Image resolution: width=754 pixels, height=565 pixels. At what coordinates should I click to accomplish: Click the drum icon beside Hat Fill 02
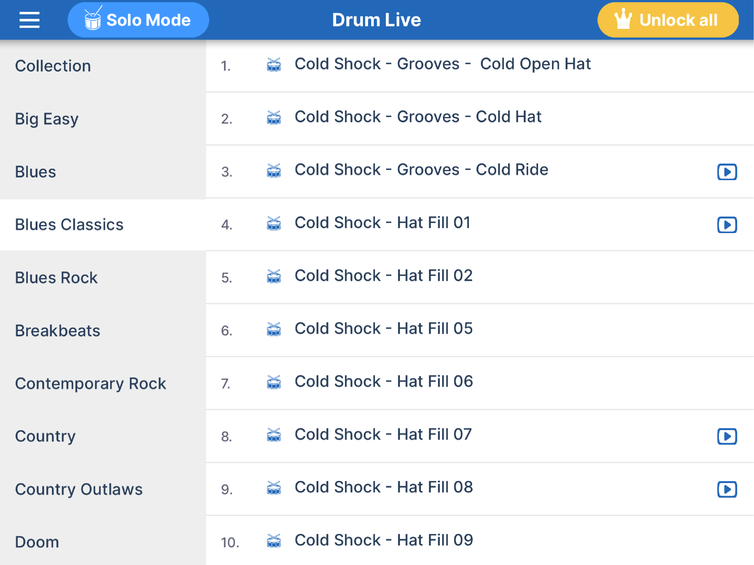[x=274, y=276]
